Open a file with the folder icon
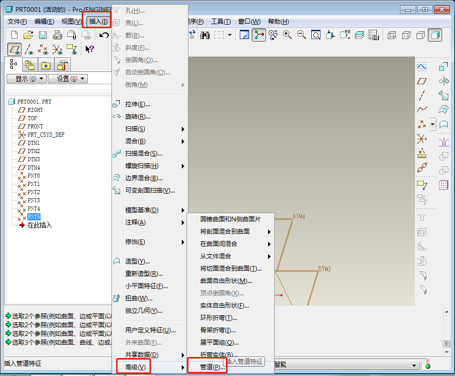The image size is (455, 376). coord(28,35)
